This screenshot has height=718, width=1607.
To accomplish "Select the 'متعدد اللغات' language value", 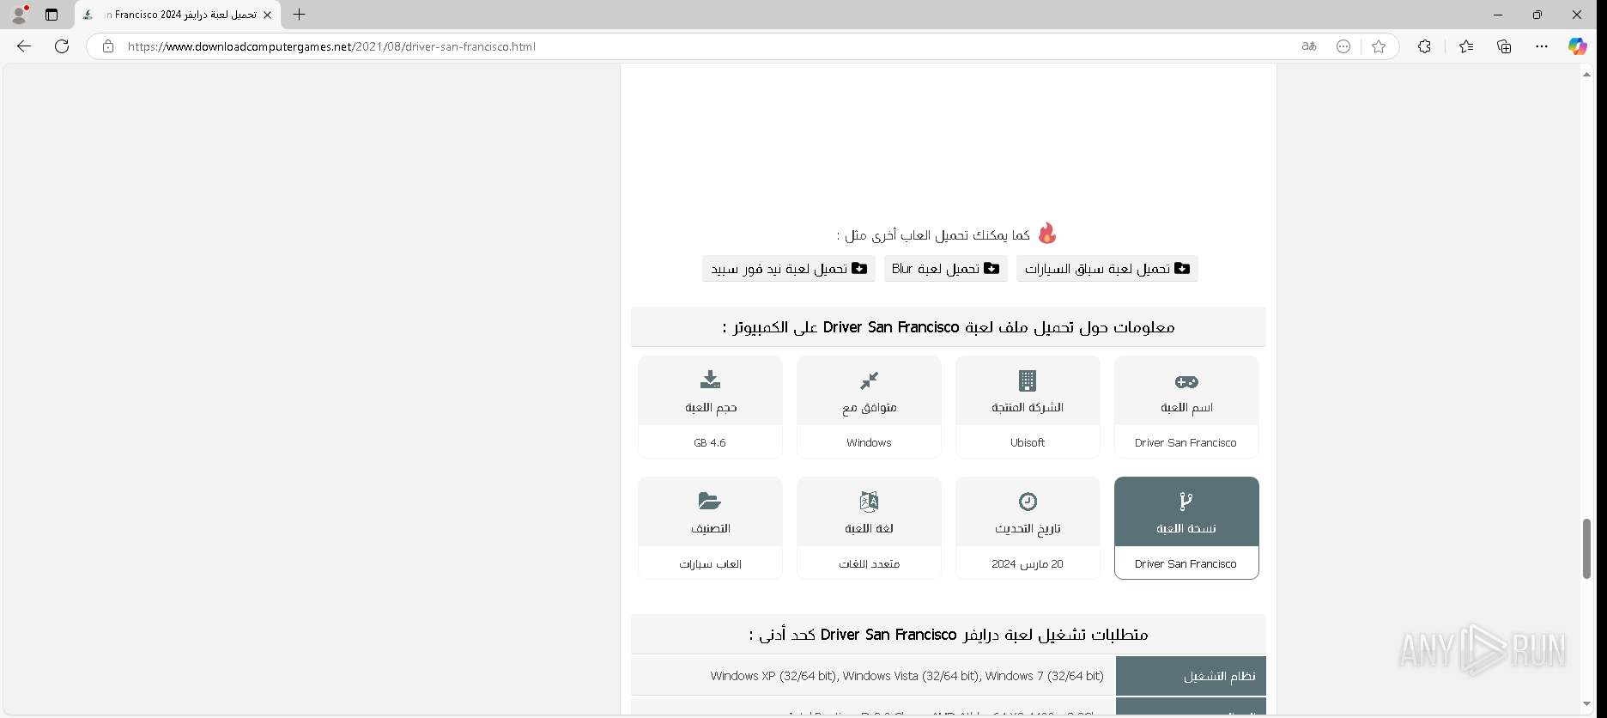I will [x=869, y=564].
